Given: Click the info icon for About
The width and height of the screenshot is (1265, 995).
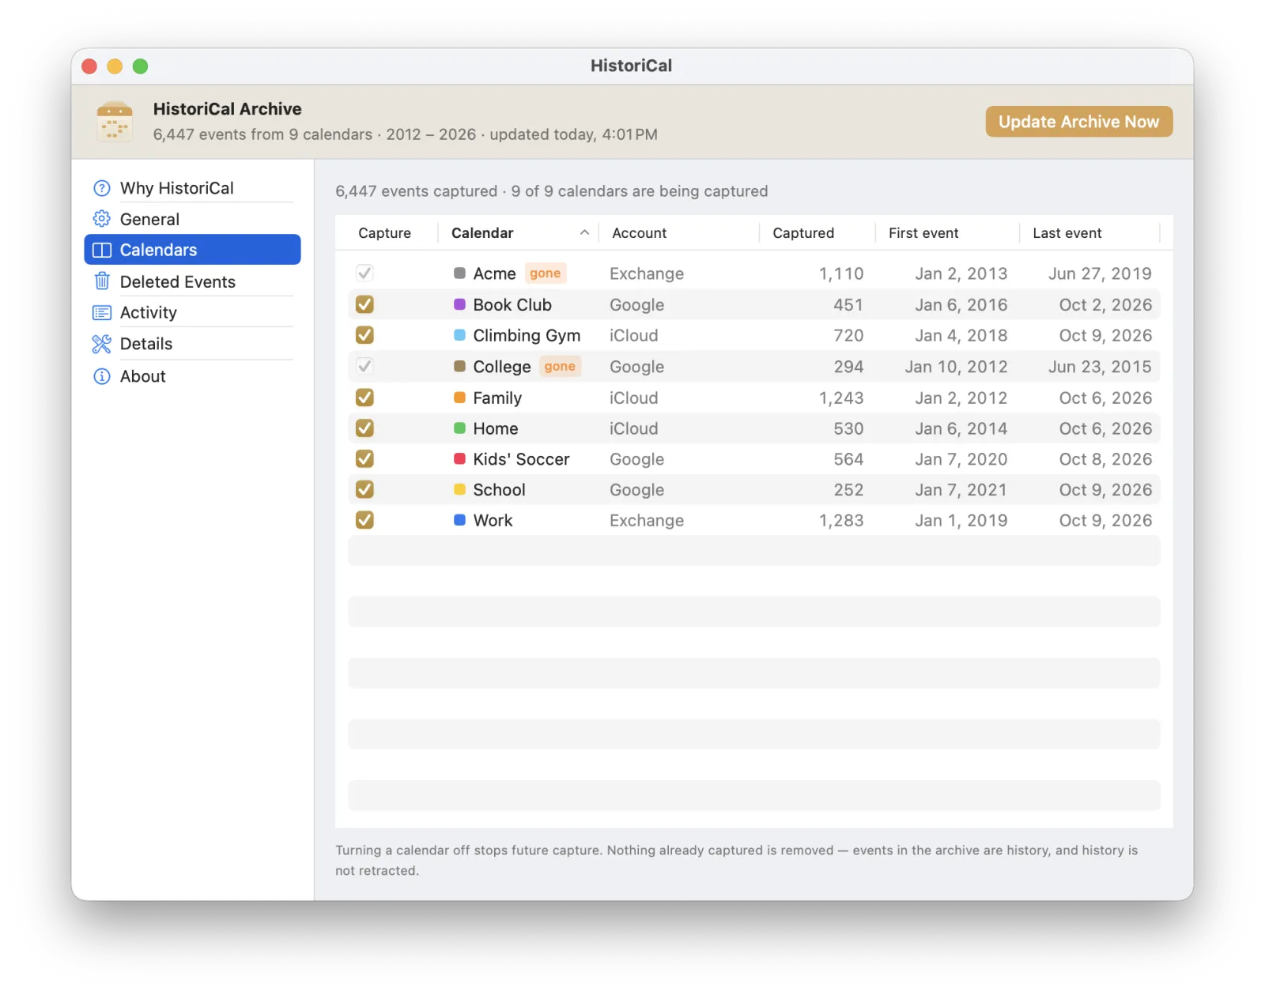Looking at the screenshot, I should (102, 376).
